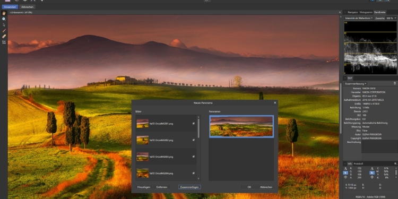
Task: Click the Val'D OrciaIMG004.png thumbnail
Action: (142, 173)
